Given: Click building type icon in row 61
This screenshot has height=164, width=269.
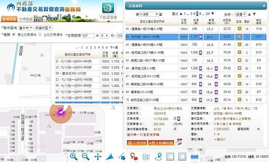Looking at the screenshot, I should tap(239, 29).
